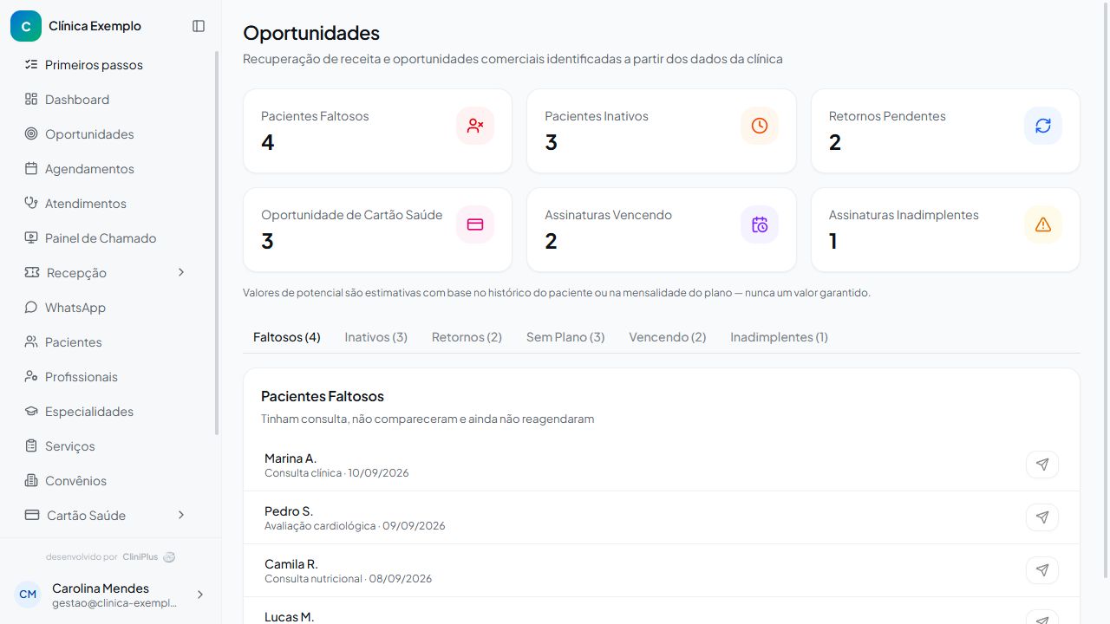1110x624 pixels.
Task: Expand the Cartão Saúde submenu chevron
Action: (181, 516)
